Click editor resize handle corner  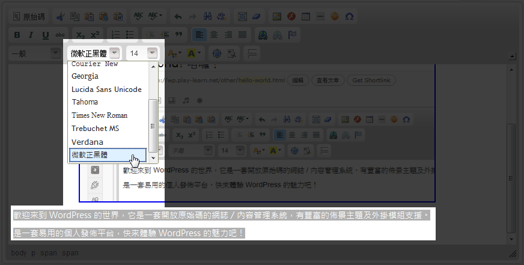(513, 254)
